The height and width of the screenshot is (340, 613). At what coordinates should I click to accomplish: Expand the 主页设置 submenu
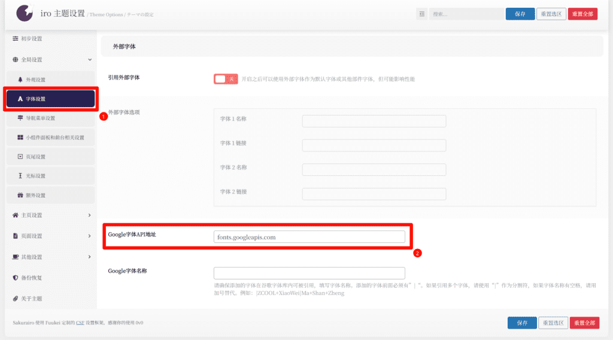pos(90,215)
